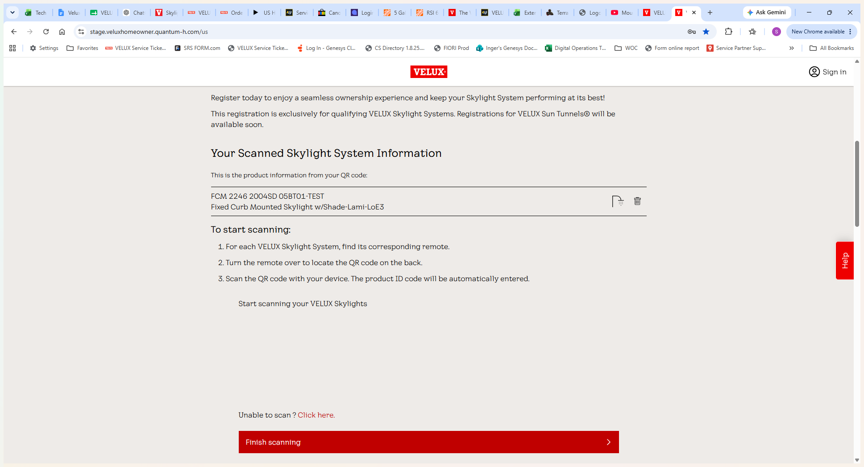Open the All Bookmarks folder
This screenshot has width=864, height=467.
coord(832,48)
